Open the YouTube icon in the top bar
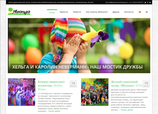 tap(145, 2)
